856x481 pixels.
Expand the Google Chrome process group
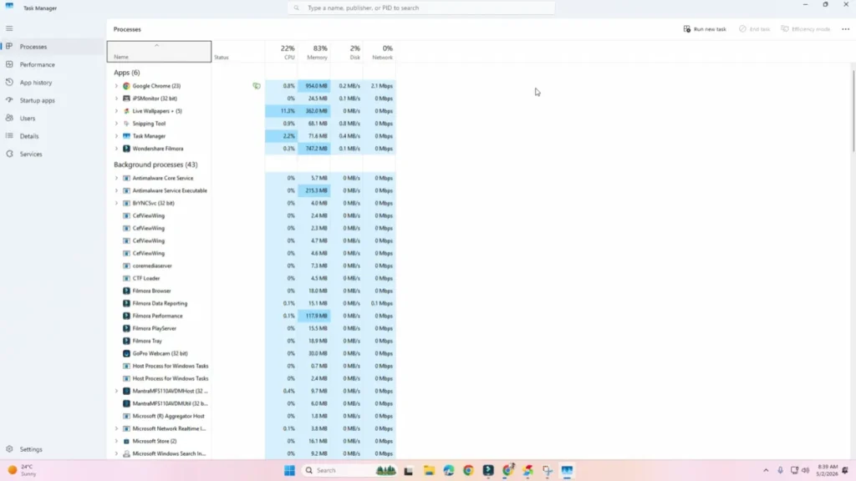pos(116,86)
